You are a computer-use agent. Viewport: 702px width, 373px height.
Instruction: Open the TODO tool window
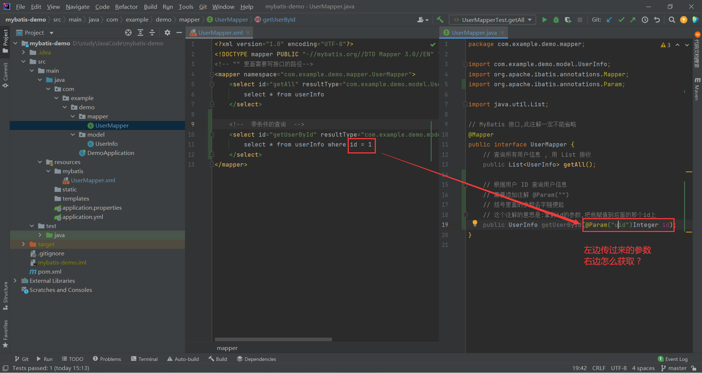pos(72,359)
